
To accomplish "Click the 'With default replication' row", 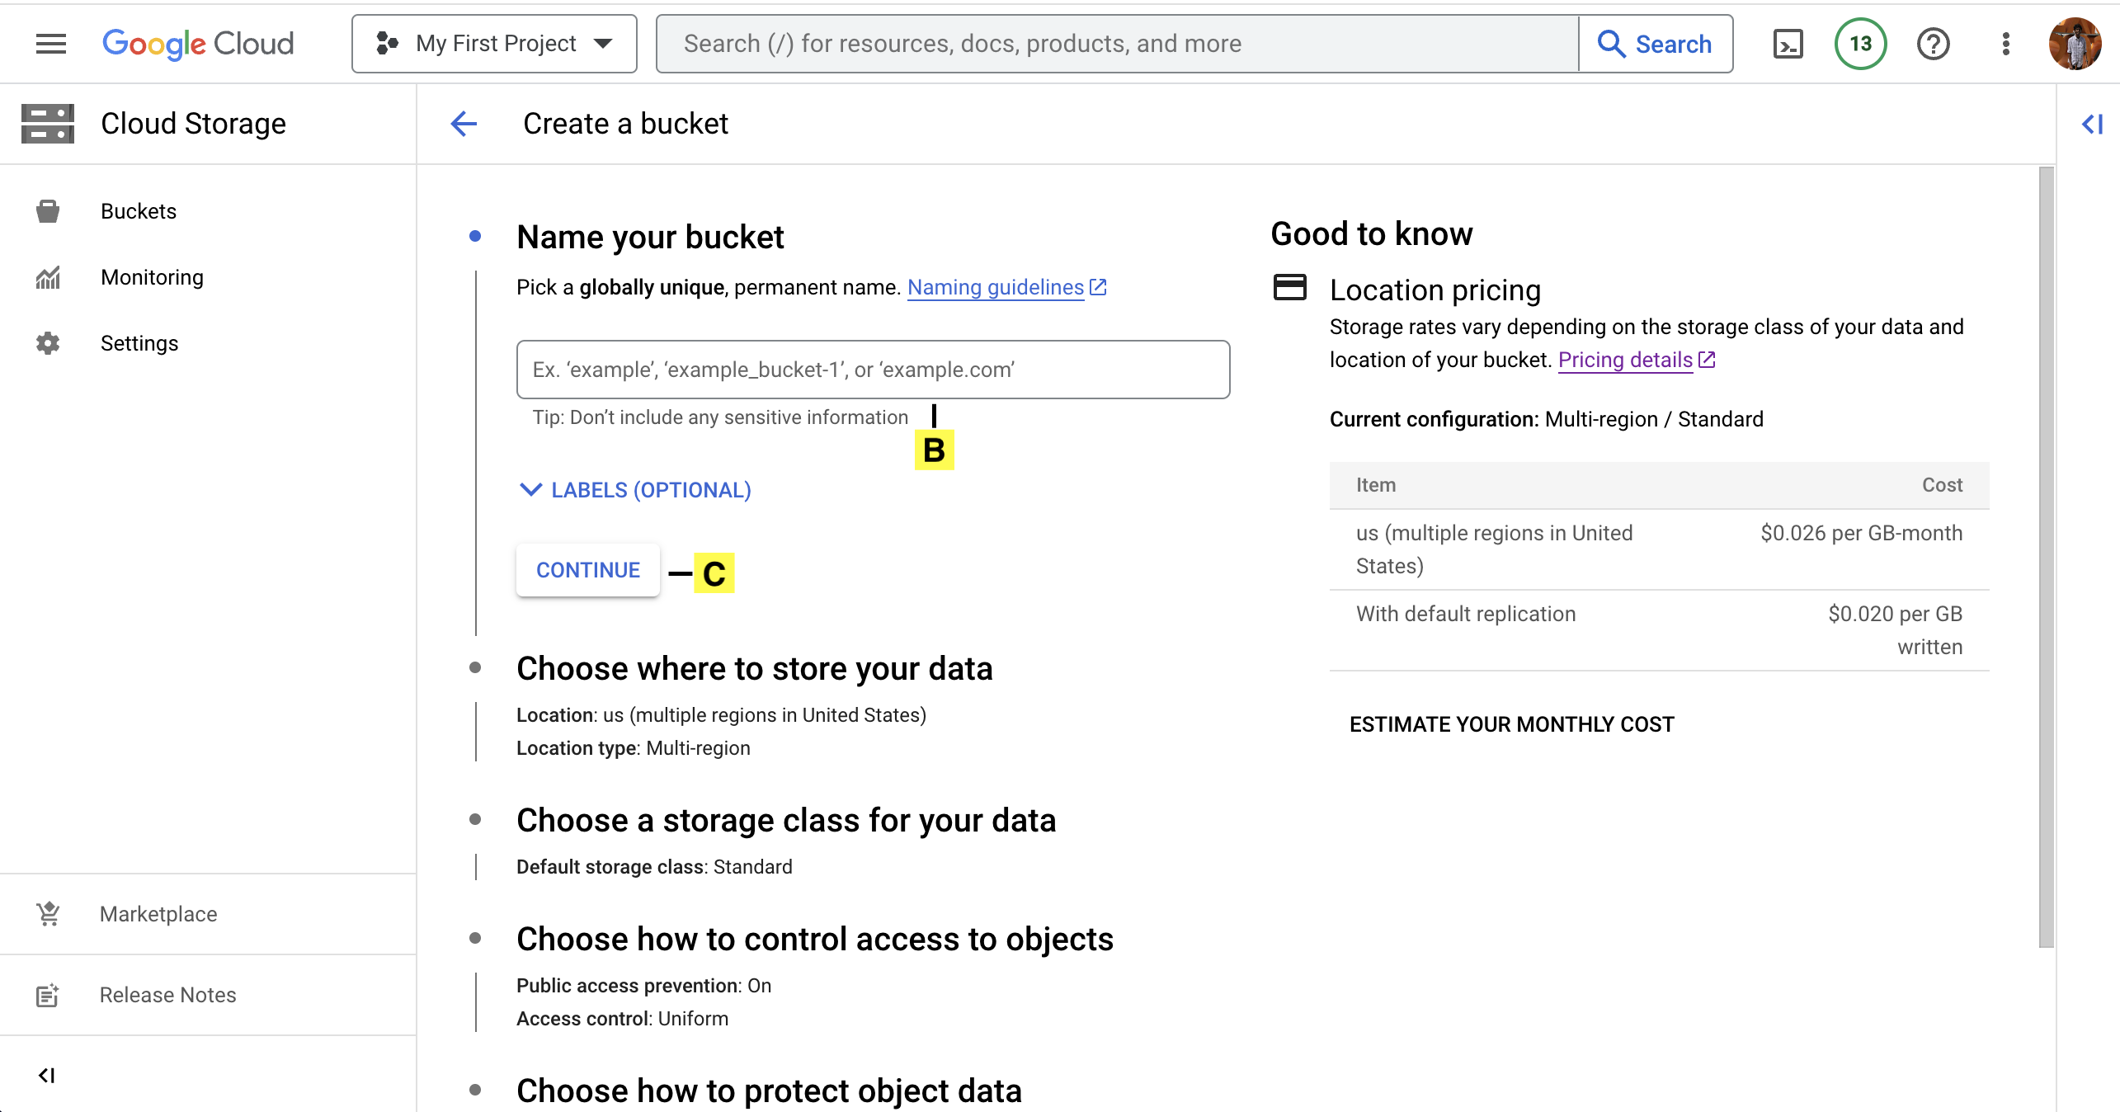I will (1660, 630).
